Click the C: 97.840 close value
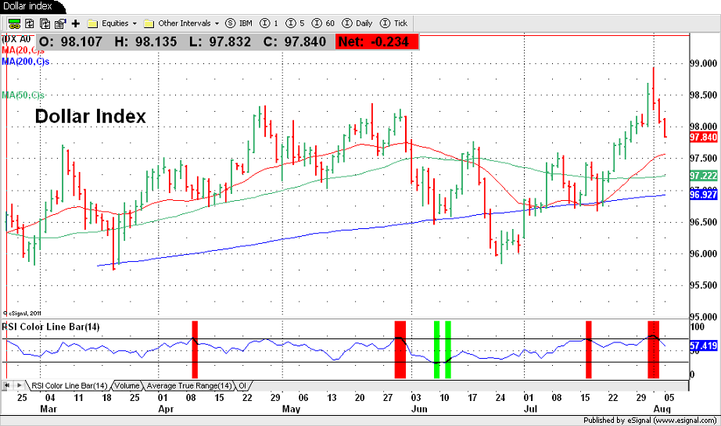The width and height of the screenshot is (721, 426). [x=295, y=42]
